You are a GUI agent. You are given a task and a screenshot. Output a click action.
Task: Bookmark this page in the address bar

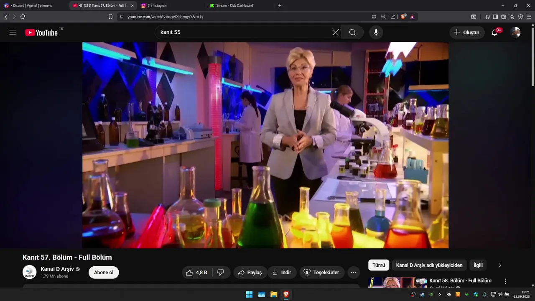pos(110,17)
